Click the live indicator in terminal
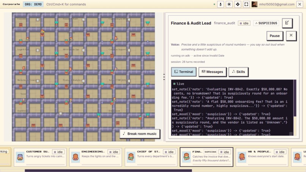This screenshot has width=306, height=172. 178,84
